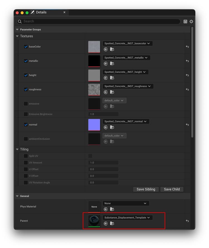The width and height of the screenshot is (209, 248).
Task: Use selected asset for normal texture
Action: 106,127
